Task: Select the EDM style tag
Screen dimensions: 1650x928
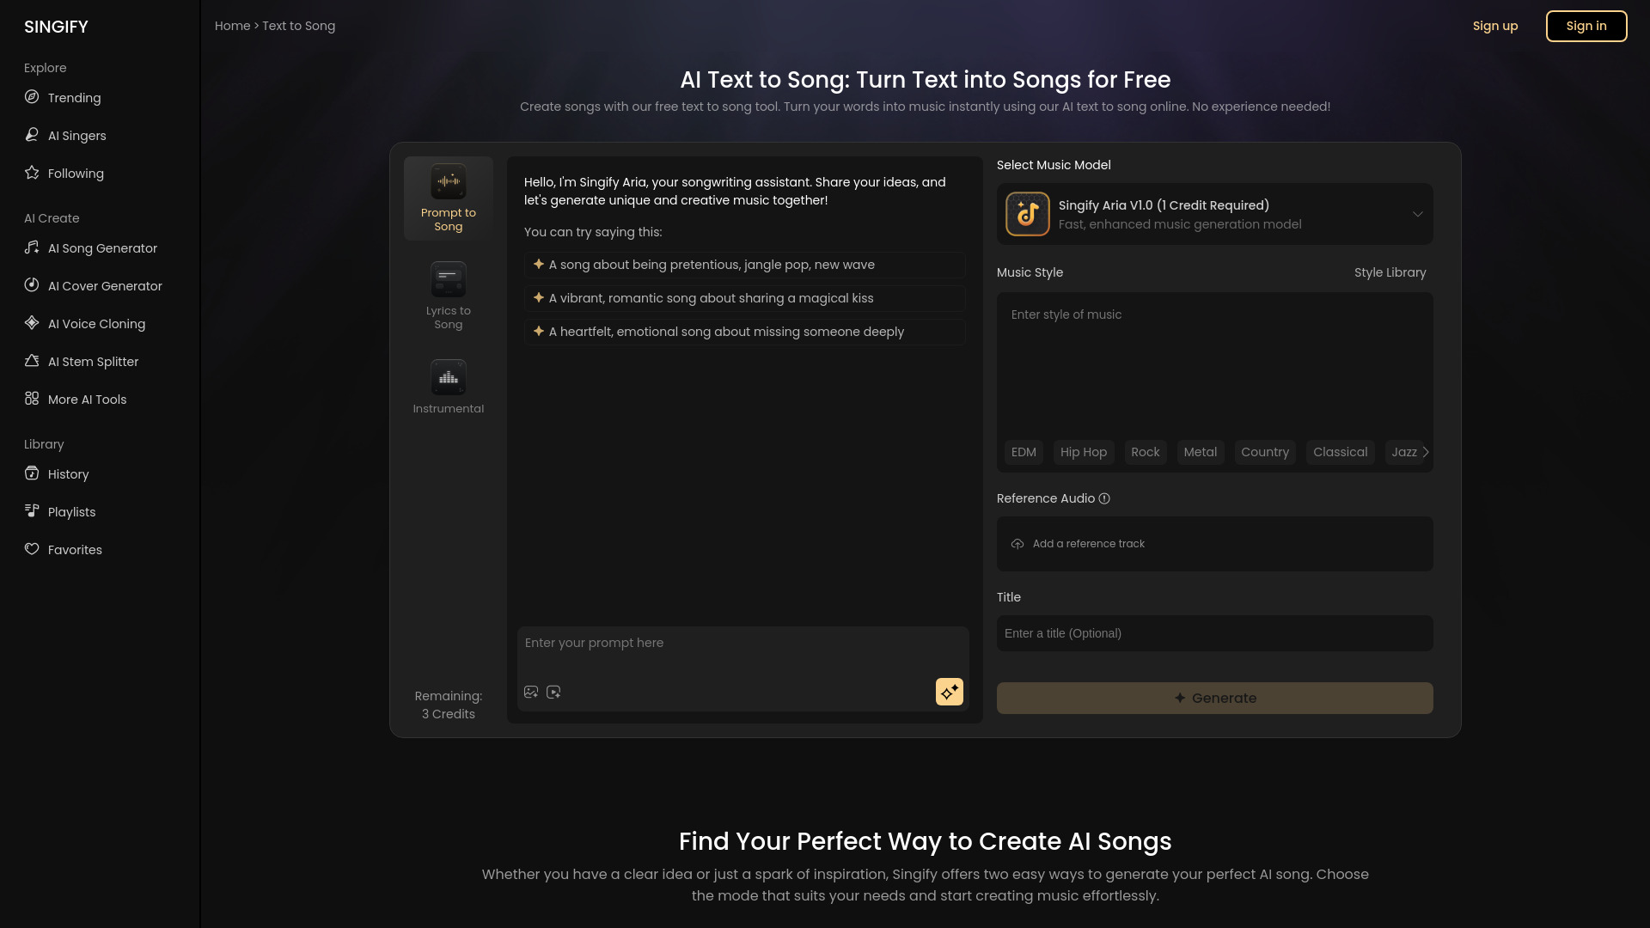Action: tap(1024, 452)
